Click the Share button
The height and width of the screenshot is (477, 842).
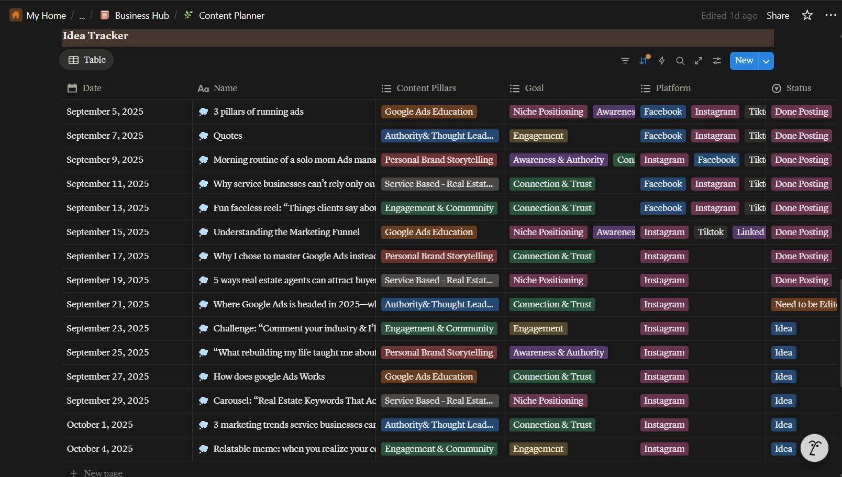[778, 16]
